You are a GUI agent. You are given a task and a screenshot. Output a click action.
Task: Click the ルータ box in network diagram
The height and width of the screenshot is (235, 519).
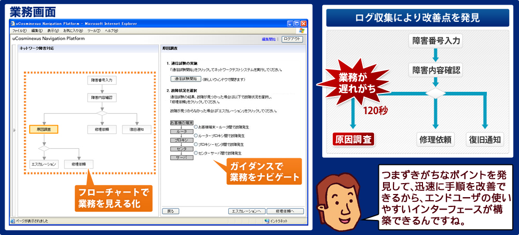click(x=182, y=131)
